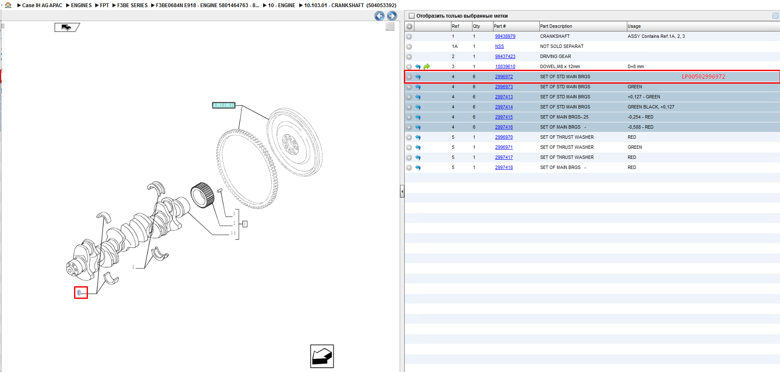Open the FPT breadcrumb
The width and height of the screenshot is (780, 372).
click(x=104, y=5)
